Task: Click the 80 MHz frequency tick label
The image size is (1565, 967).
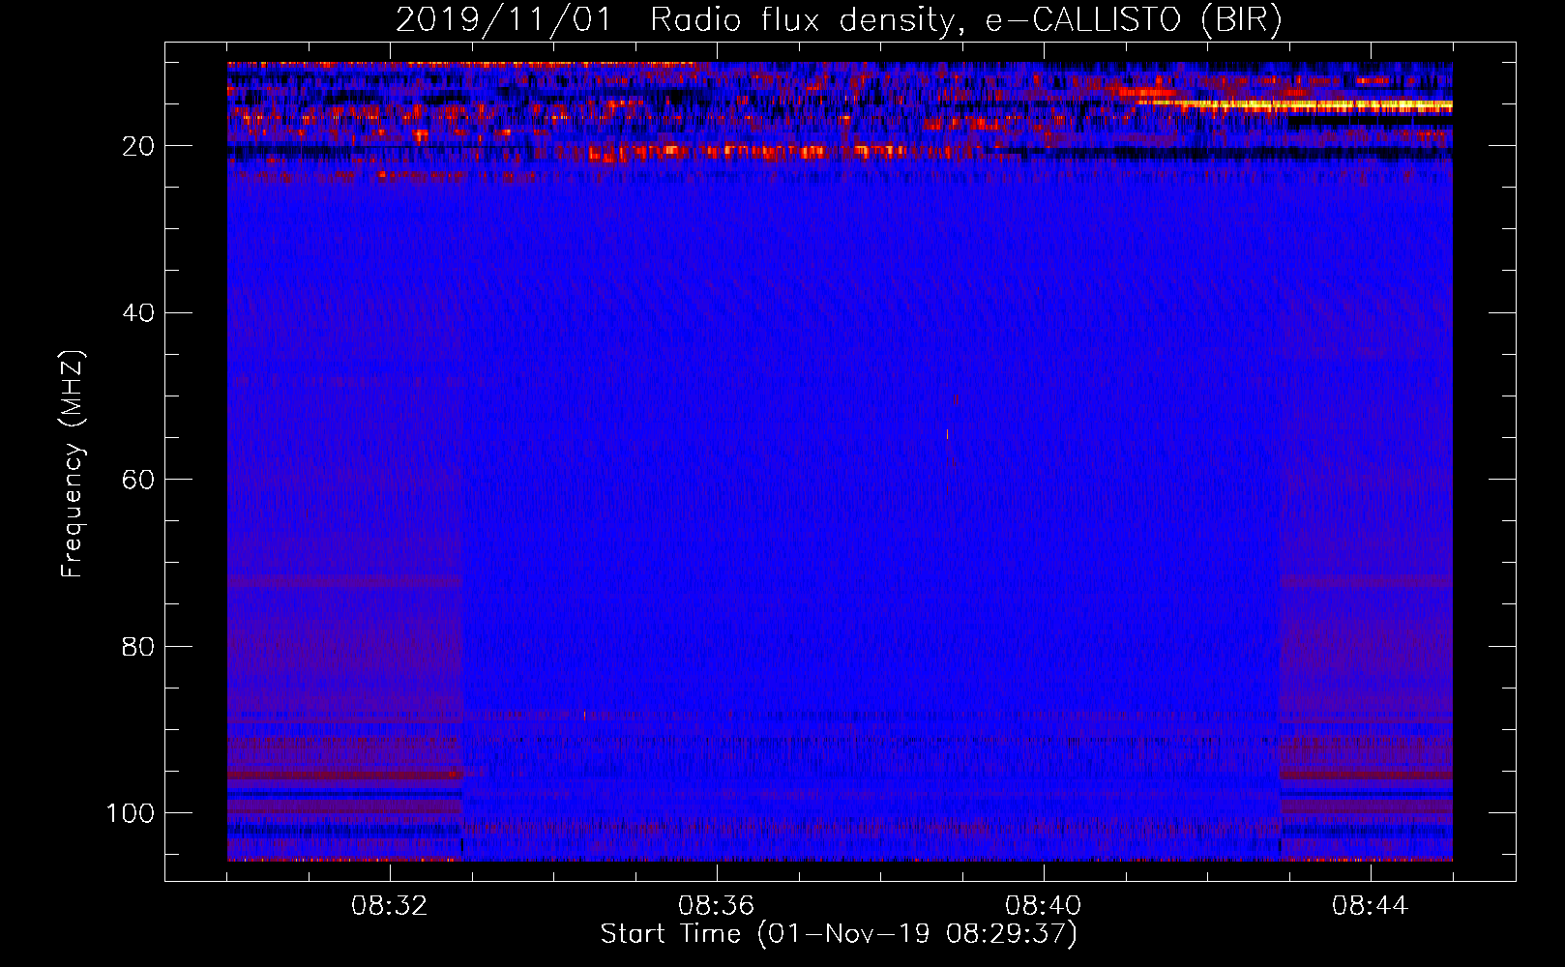Action: [138, 646]
